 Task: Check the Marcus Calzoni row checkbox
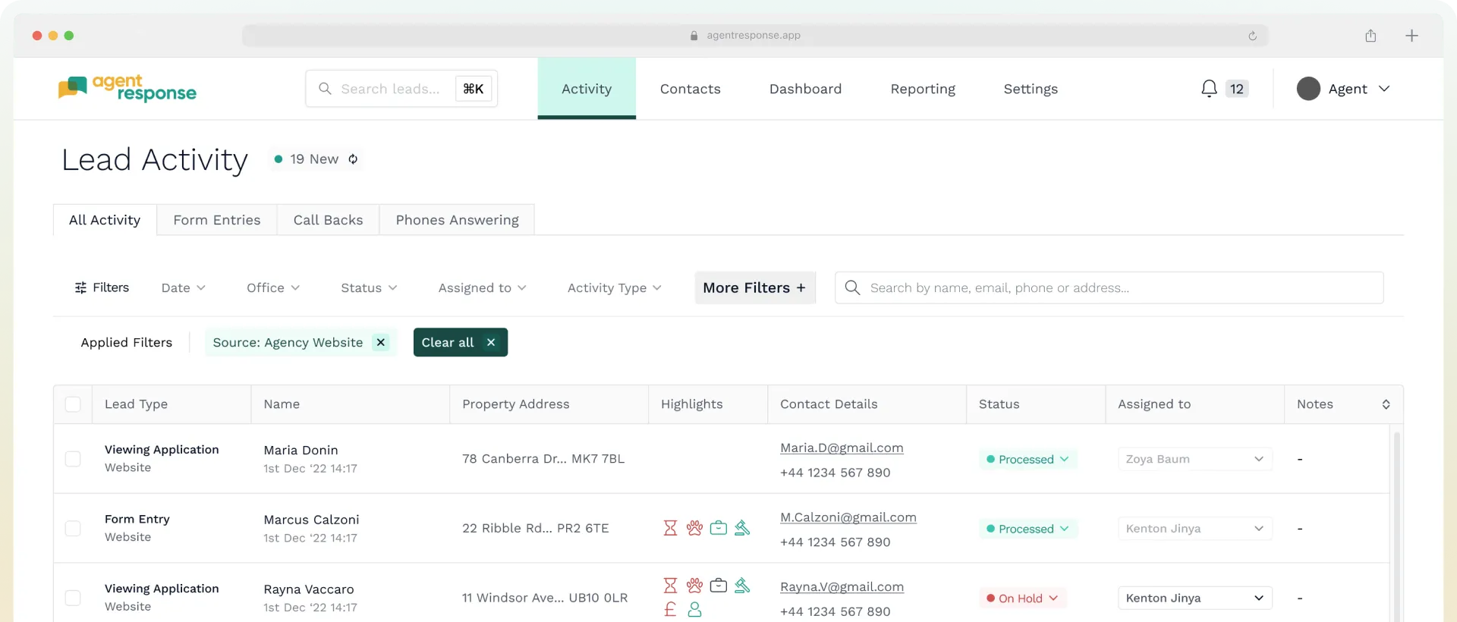(x=73, y=529)
